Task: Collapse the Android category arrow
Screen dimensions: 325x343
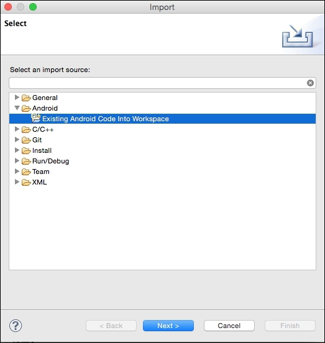Action: [17, 108]
